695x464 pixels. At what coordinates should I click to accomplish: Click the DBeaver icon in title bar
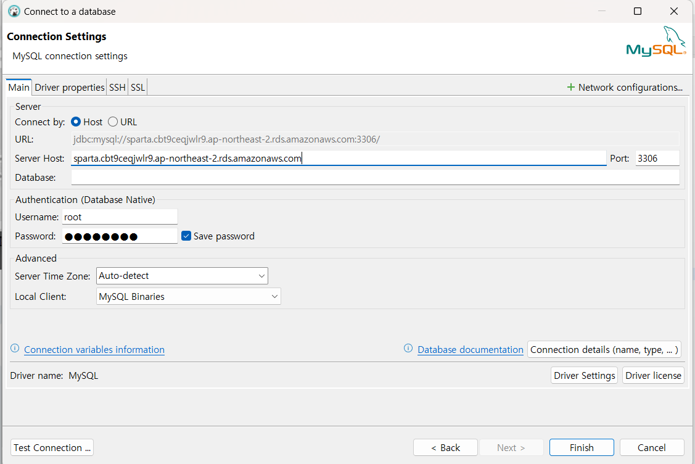14,11
